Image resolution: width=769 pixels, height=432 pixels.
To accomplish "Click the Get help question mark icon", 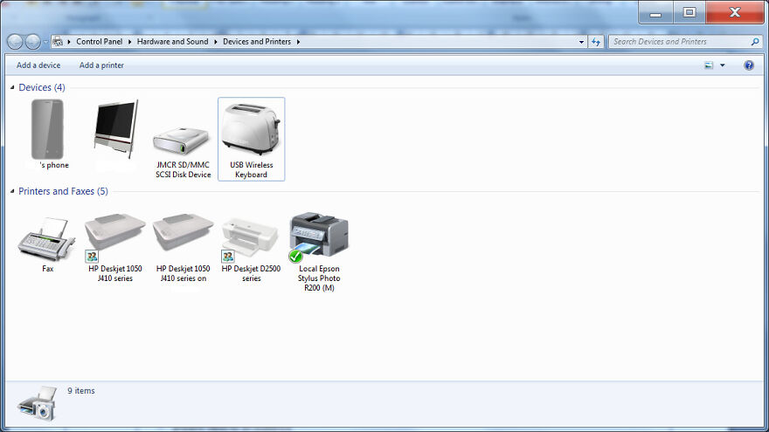I will click(748, 65).
